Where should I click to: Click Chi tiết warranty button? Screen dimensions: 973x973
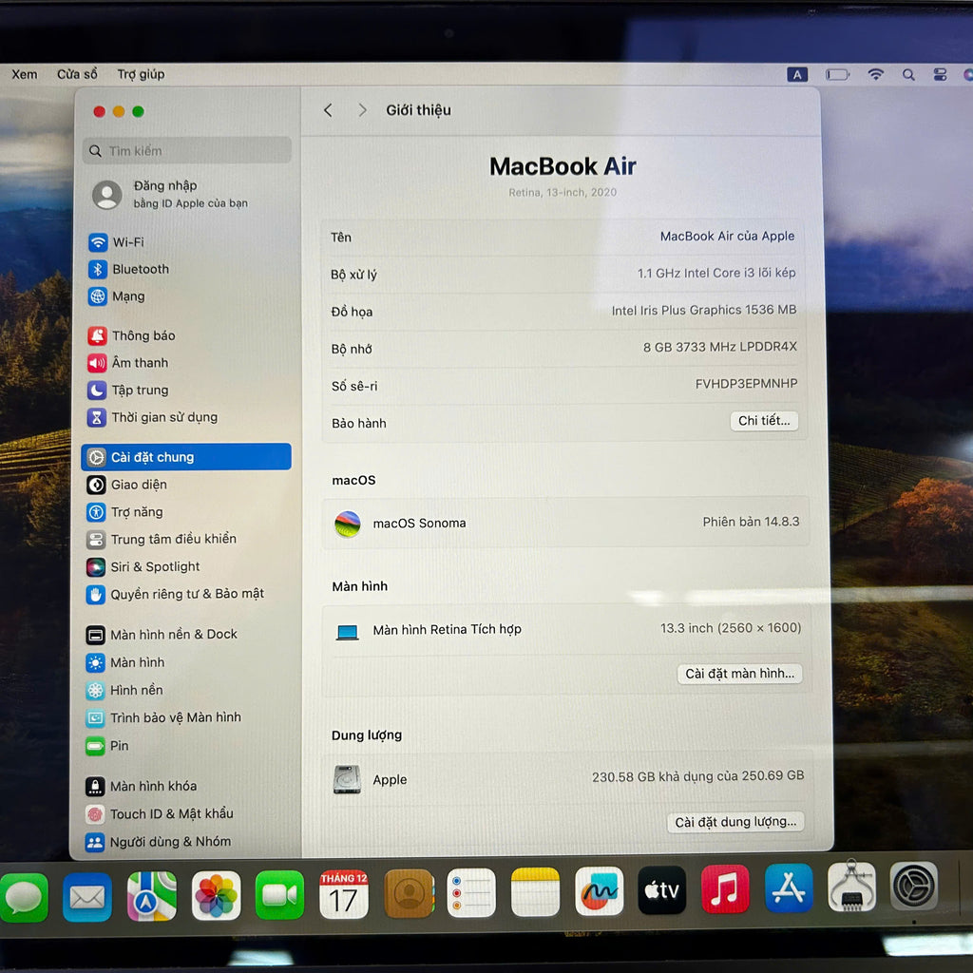pyautogui.click(x=764, y=421)
